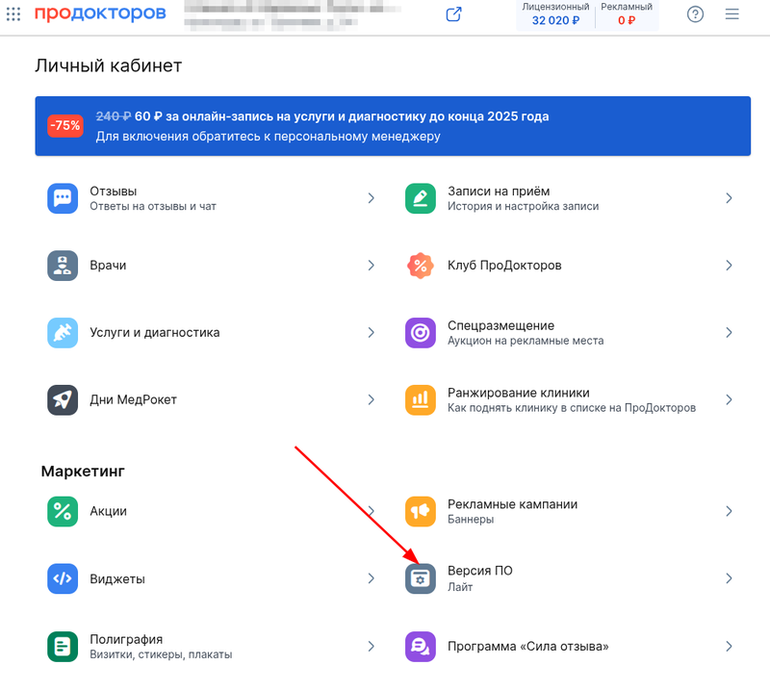Screen dimensions: 770x691
Task: Expand the Рекламные кампании chevron
Action: click(x=729, y=511)
